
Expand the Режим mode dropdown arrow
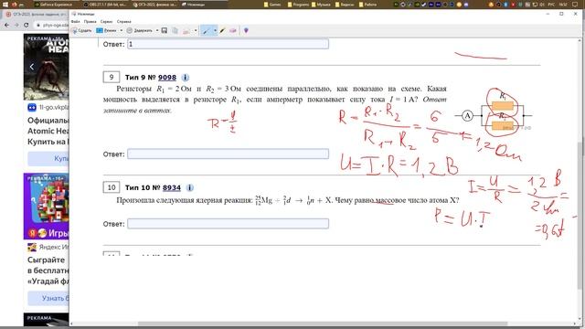coord(122,30)
